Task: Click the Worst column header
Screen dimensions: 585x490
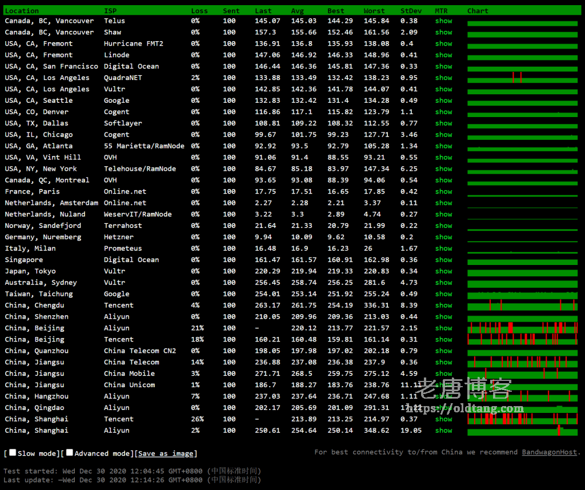Action: pyautogui.click(x=374, y=11)
